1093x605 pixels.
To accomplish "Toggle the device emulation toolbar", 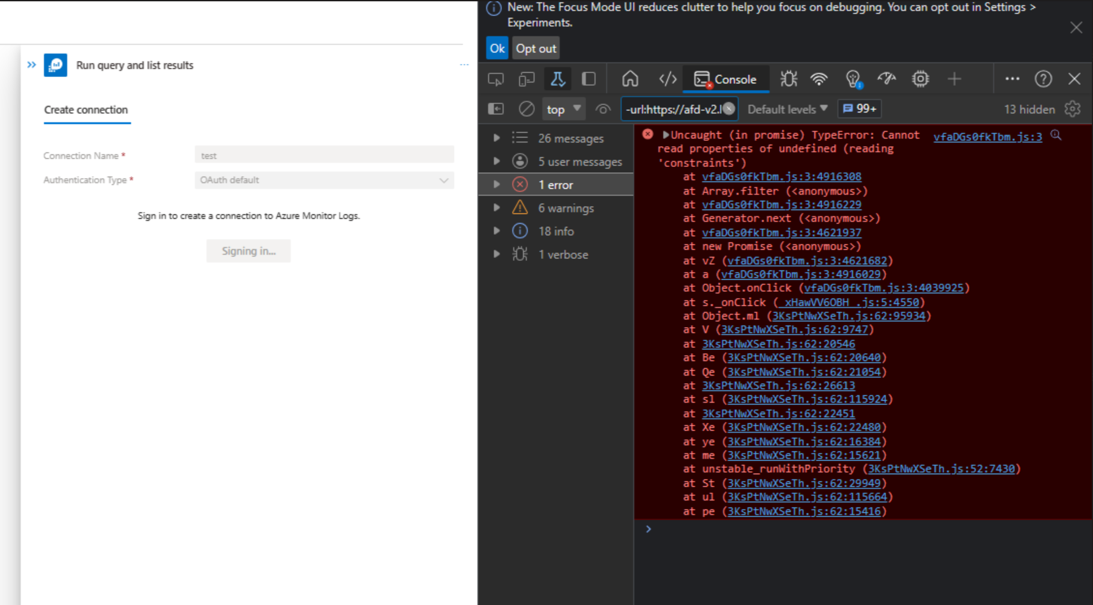I will 526,79.
